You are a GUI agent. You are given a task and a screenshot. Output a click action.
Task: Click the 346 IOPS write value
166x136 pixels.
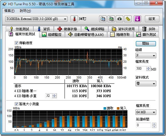(104, 96)
